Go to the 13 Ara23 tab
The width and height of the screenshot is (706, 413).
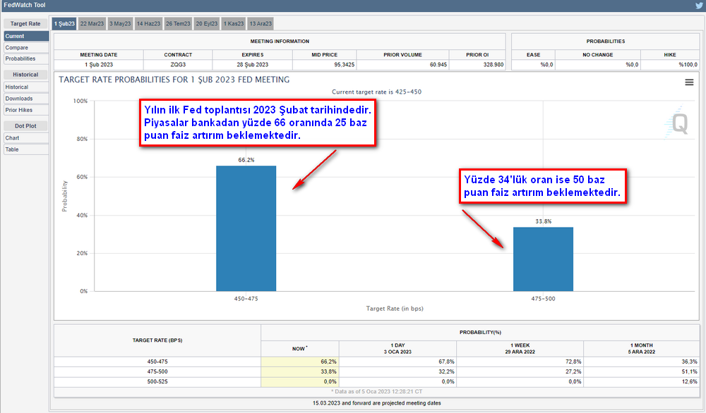click(x=261, y=24)
